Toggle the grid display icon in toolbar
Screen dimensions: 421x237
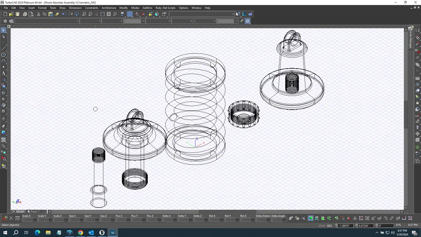pos(129,14)
